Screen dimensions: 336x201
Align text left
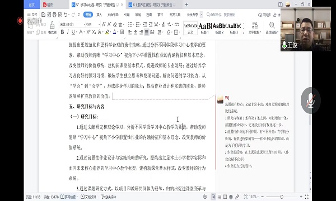click(x=130, y=32)
